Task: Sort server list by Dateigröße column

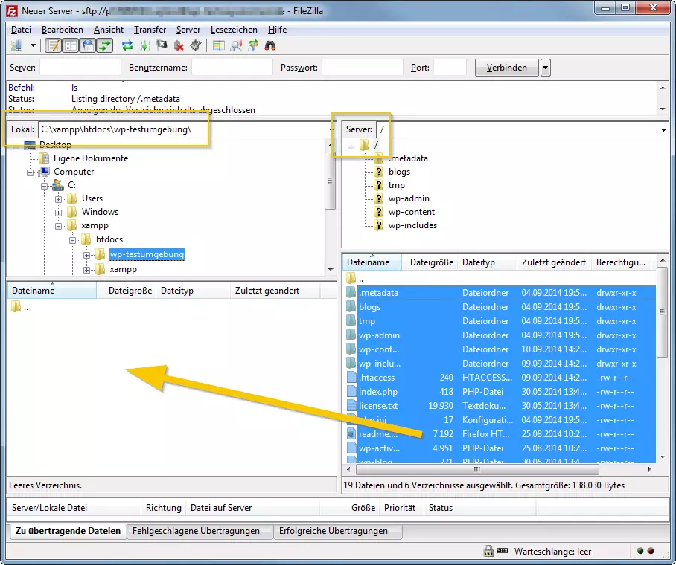Action: [430, 262]
